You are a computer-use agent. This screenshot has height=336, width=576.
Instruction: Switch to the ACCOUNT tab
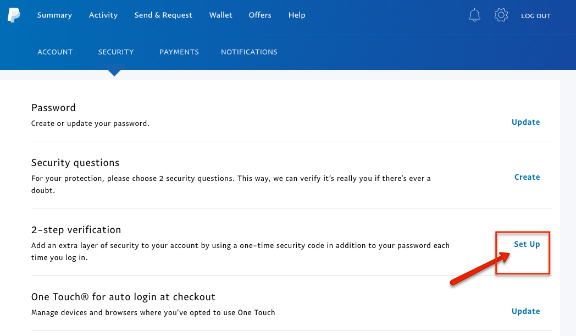55,52
